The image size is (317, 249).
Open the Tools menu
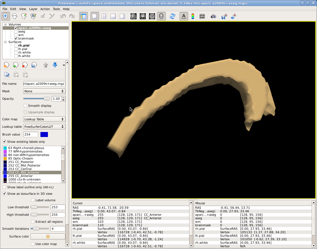click(56, 9)
